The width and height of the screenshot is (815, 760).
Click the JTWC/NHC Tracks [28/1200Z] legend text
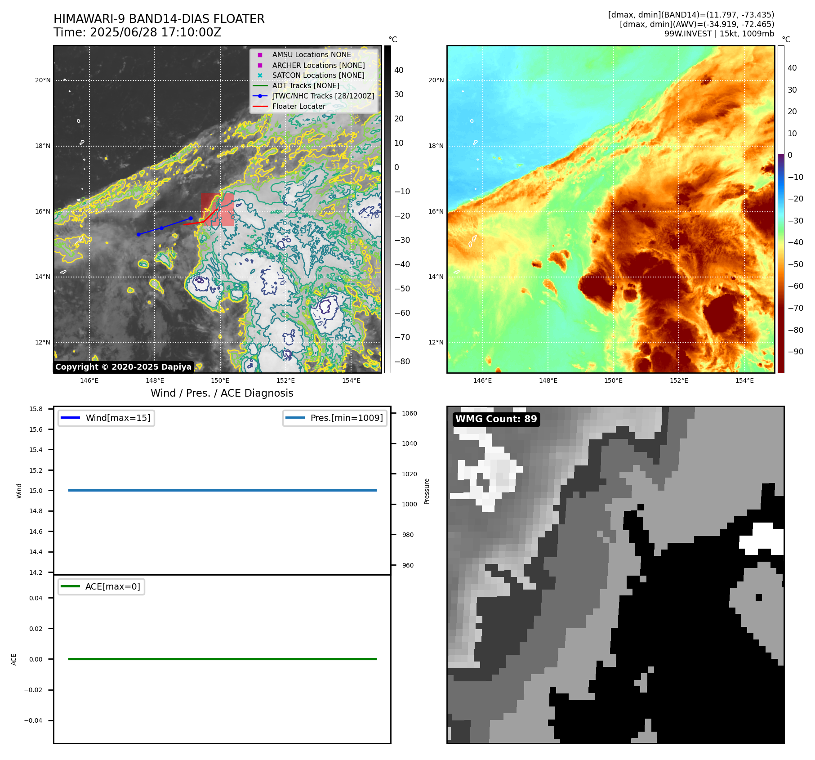point(323,96)
